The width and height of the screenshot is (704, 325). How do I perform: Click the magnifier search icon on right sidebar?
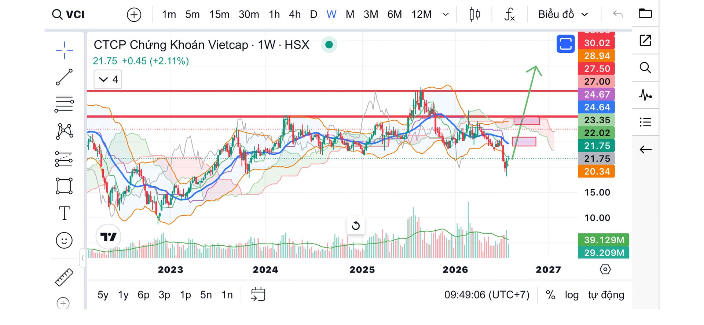tap(645, 67)
